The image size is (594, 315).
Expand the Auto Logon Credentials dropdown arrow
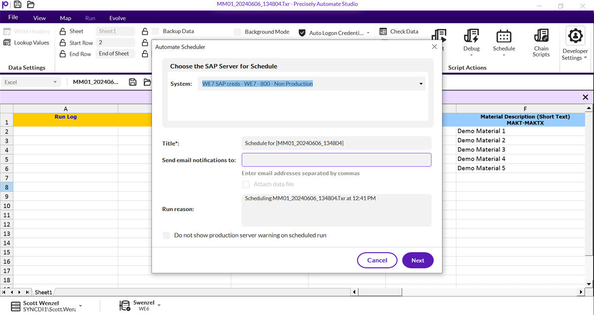tap(368, 33)
